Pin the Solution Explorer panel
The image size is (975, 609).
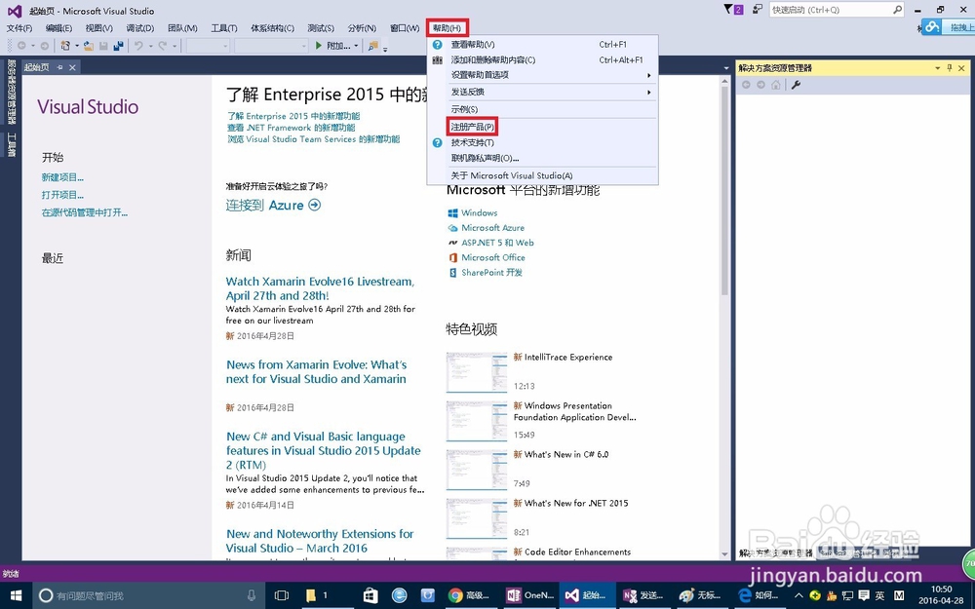(950, 68)
